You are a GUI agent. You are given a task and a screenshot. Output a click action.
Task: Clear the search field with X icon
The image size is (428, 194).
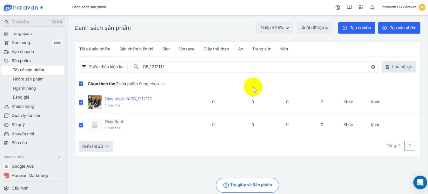[x=373, y=67]
